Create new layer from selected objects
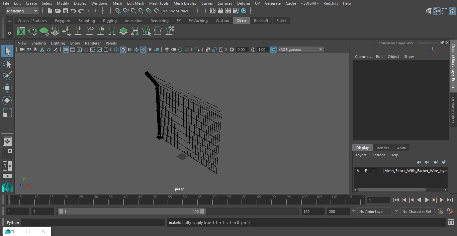Screen dimensions: 457x236 coord(444,162)
